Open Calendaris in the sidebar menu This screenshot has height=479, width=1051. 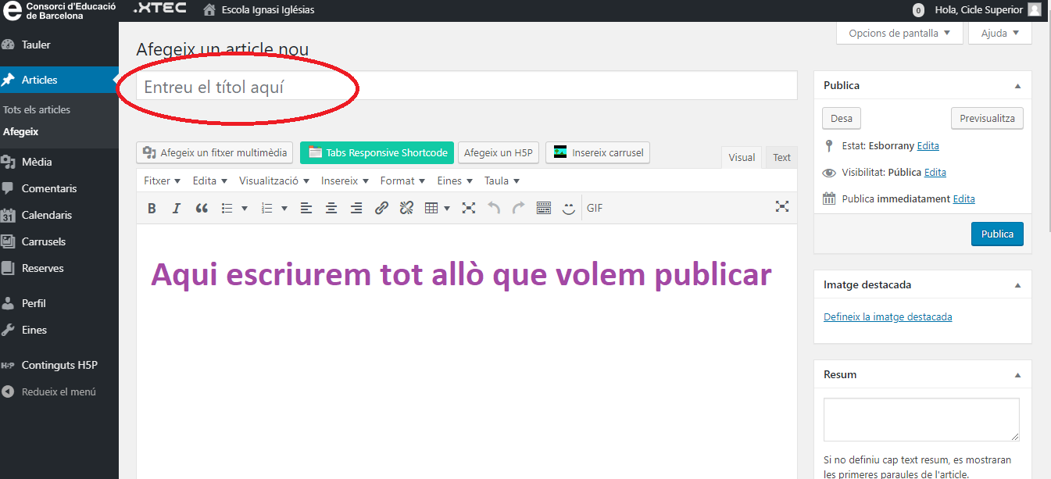coord(47,215)
